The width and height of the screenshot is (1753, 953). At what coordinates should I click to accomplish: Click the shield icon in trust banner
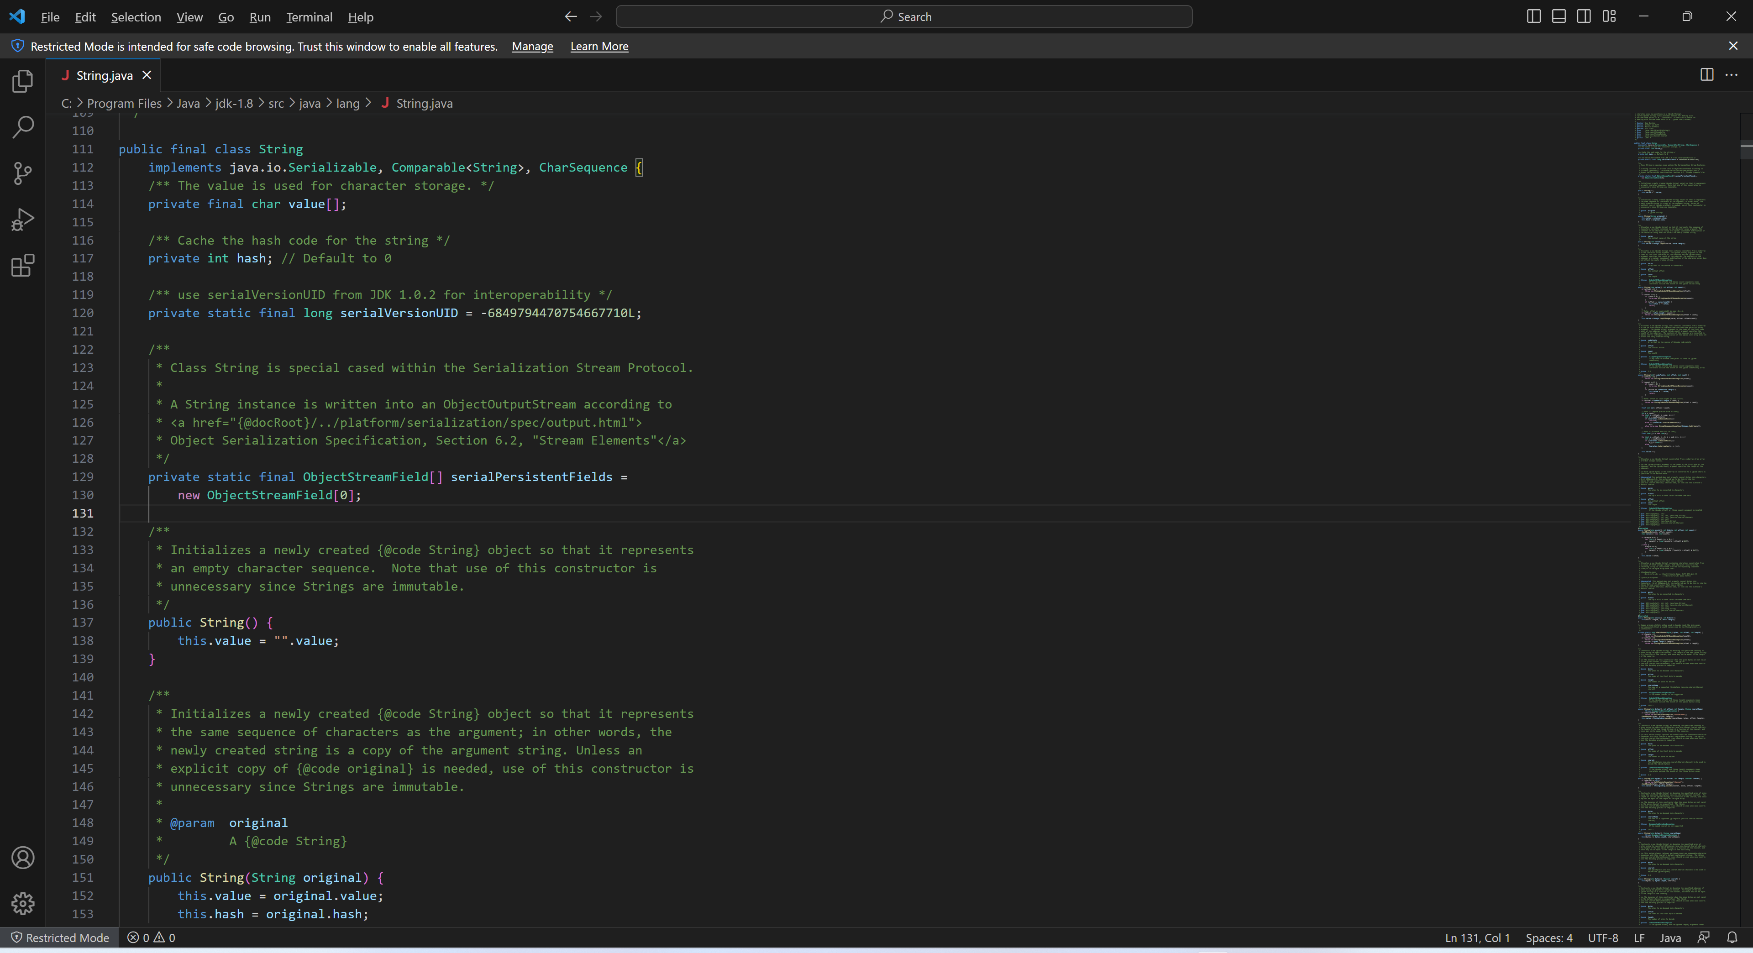click(18, 46)
